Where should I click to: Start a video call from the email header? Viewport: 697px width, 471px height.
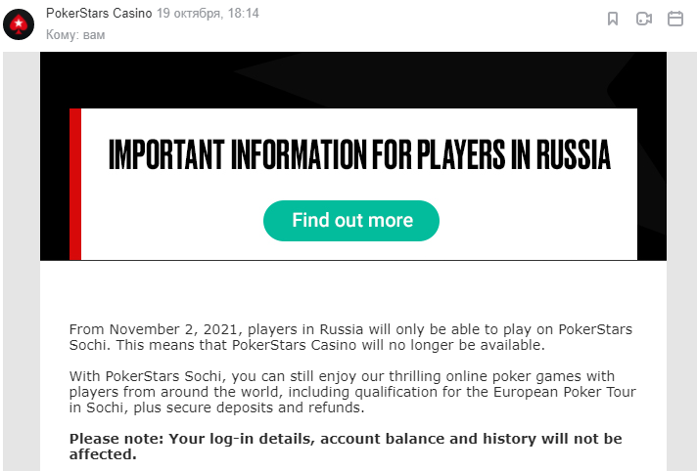643,19
